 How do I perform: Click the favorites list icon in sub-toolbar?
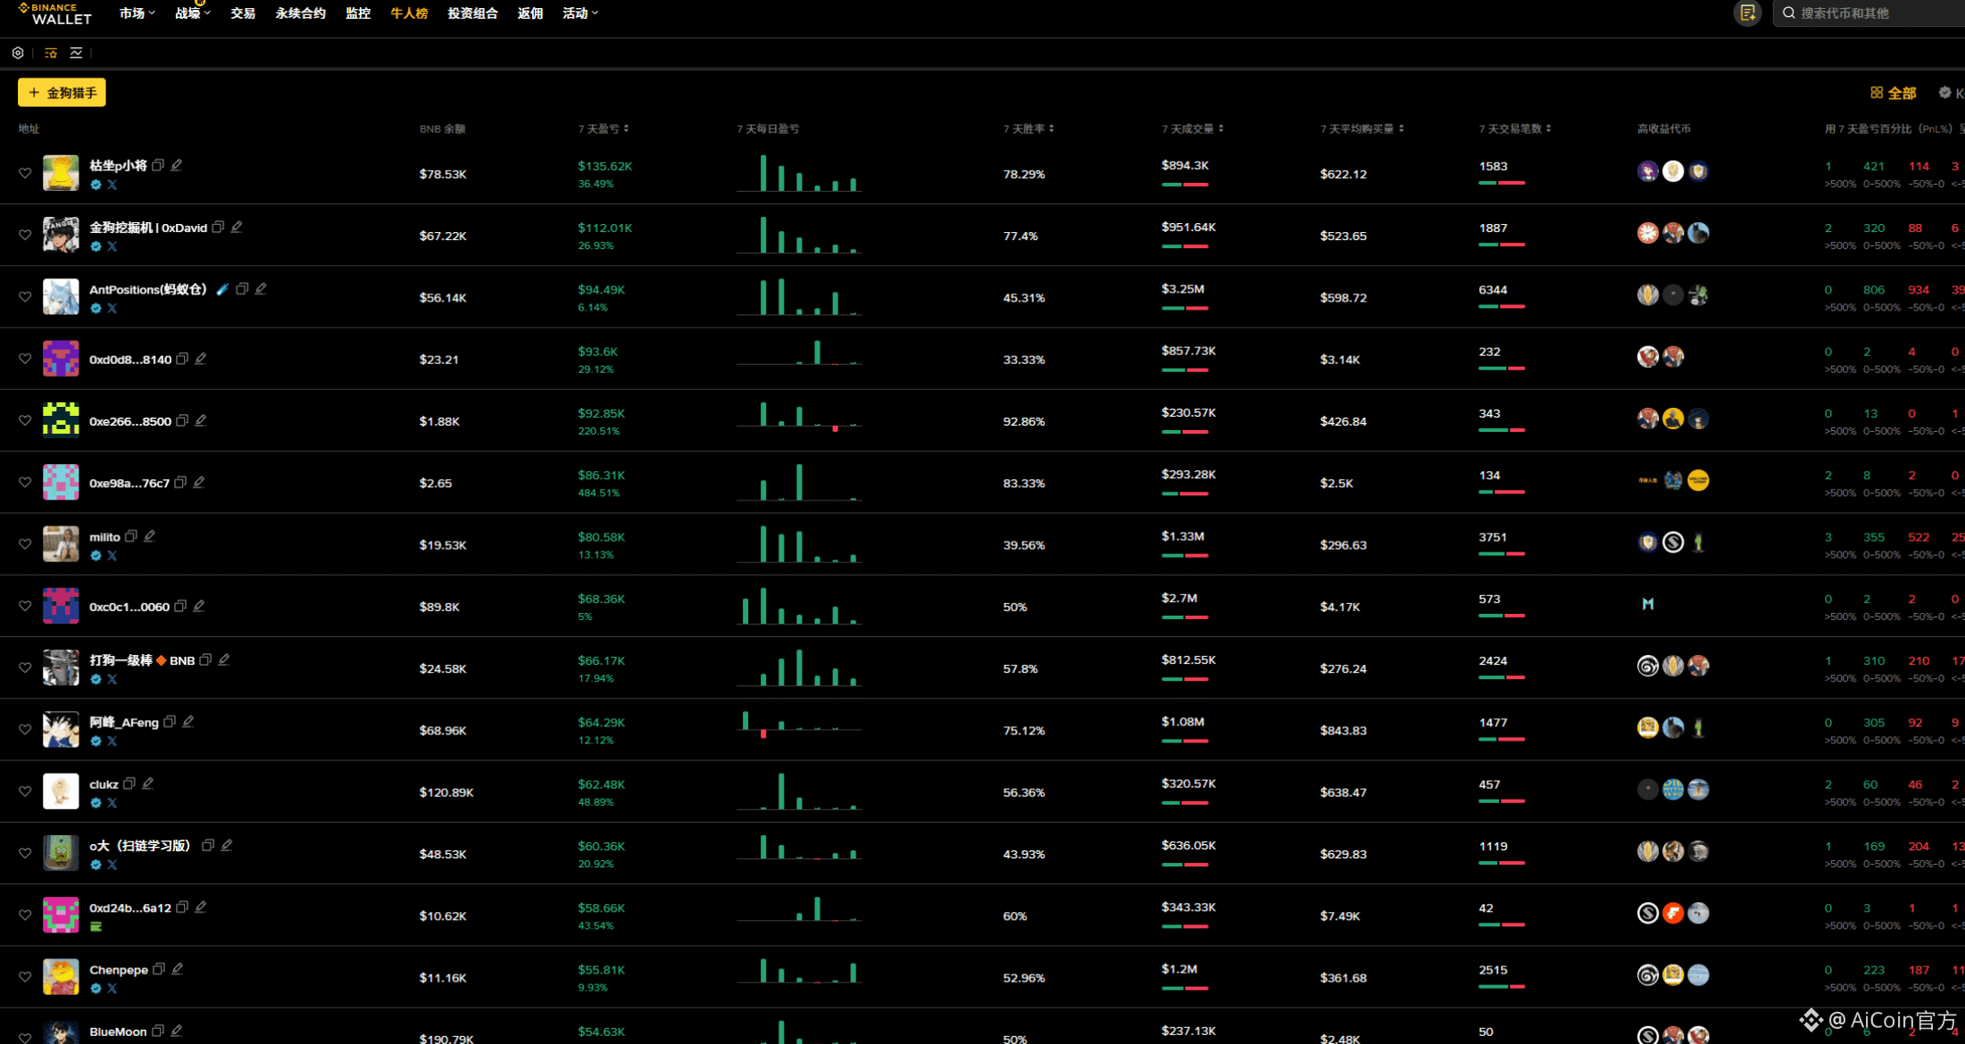51,54
